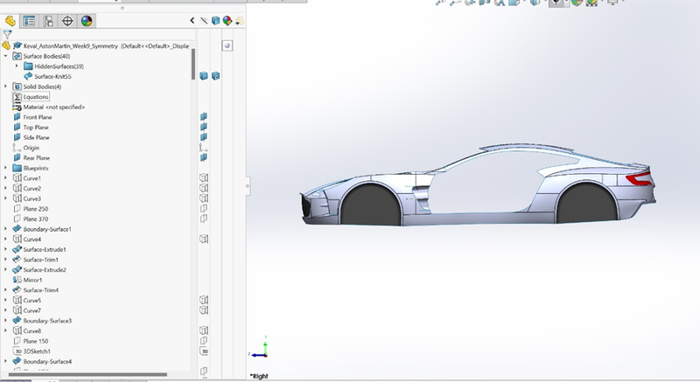Select the Keval_AstonMartin_Week9_Symmetry root part

pos(71,46)
